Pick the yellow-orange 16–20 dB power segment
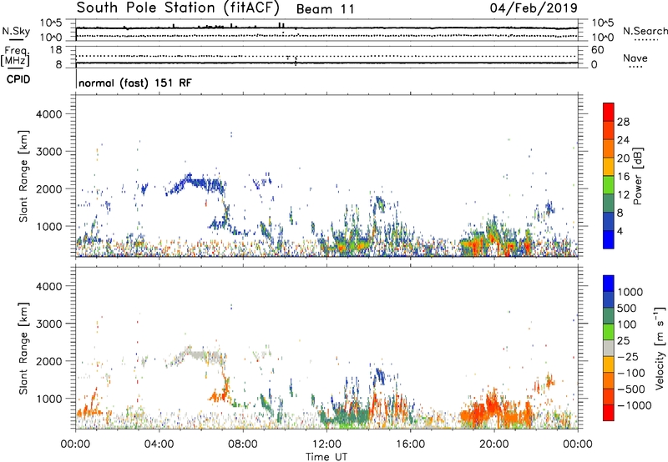The height and width of the screenshot is (462, 668). click(x=609, y=166)
